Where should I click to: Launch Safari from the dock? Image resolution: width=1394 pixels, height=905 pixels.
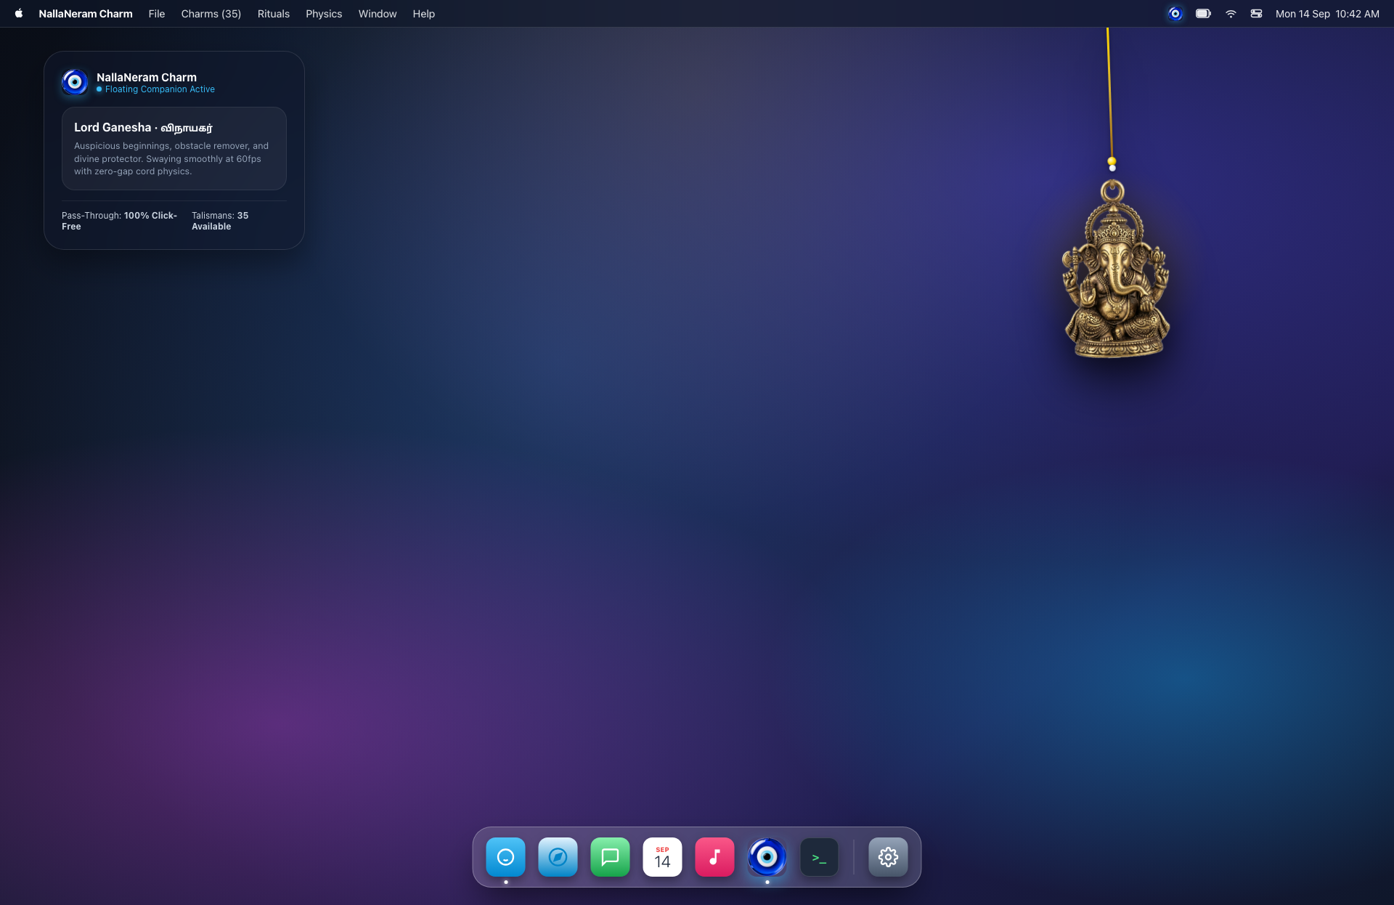point(558,857)
